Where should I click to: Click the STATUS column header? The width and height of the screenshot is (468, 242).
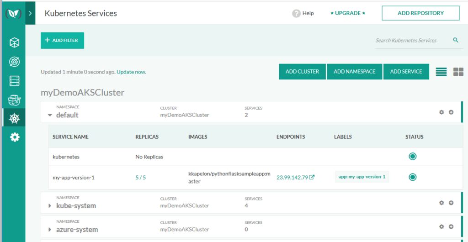coord(414,137)
